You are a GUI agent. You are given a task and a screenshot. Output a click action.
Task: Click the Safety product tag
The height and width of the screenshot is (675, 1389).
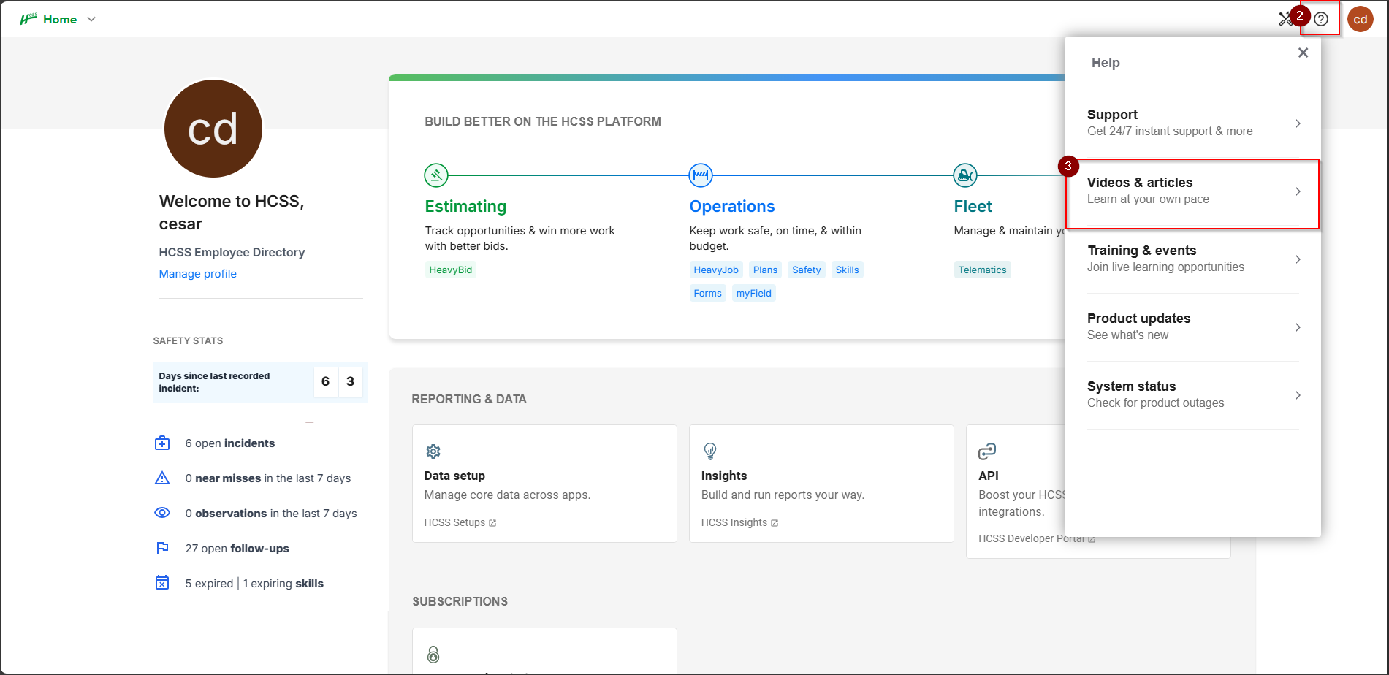807,270
